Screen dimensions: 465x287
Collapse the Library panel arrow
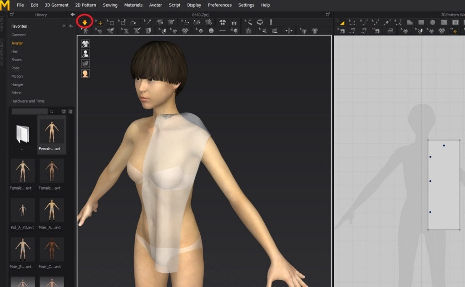(x=72, y=15)
